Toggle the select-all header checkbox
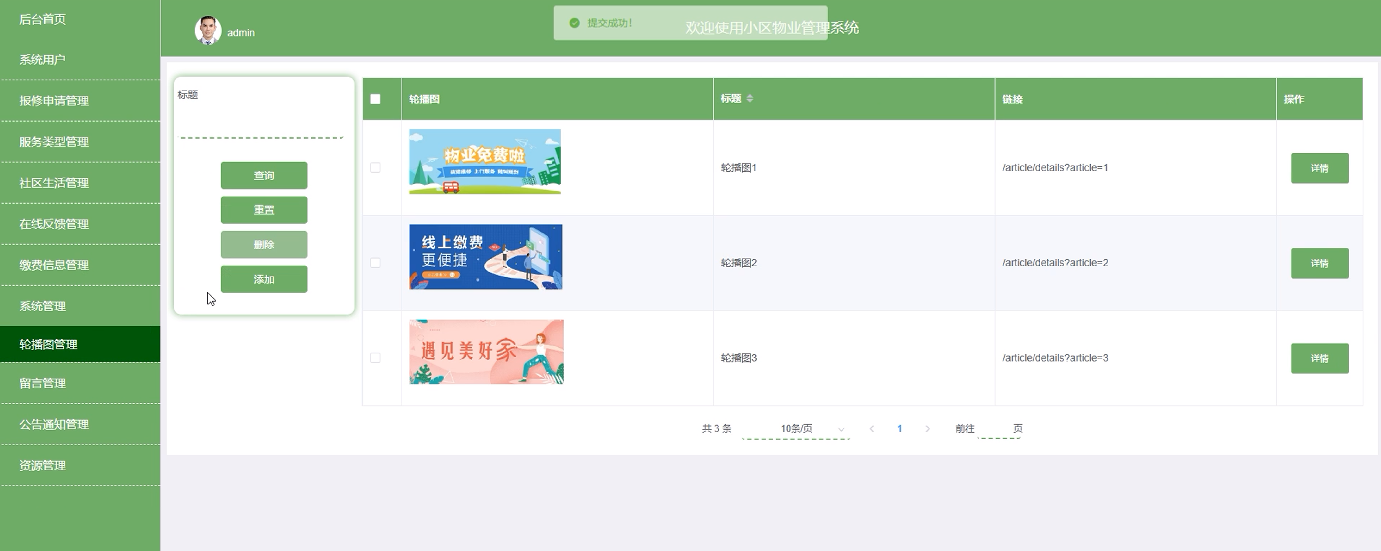This screenshot has height=551, width=1381. point(375,99)
